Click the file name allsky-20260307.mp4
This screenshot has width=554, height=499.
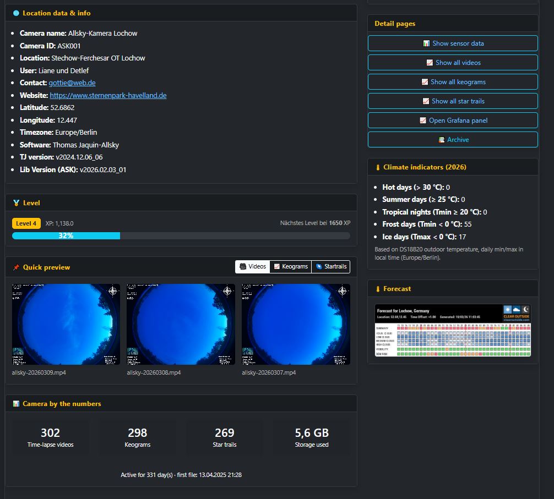pos(269,372)
